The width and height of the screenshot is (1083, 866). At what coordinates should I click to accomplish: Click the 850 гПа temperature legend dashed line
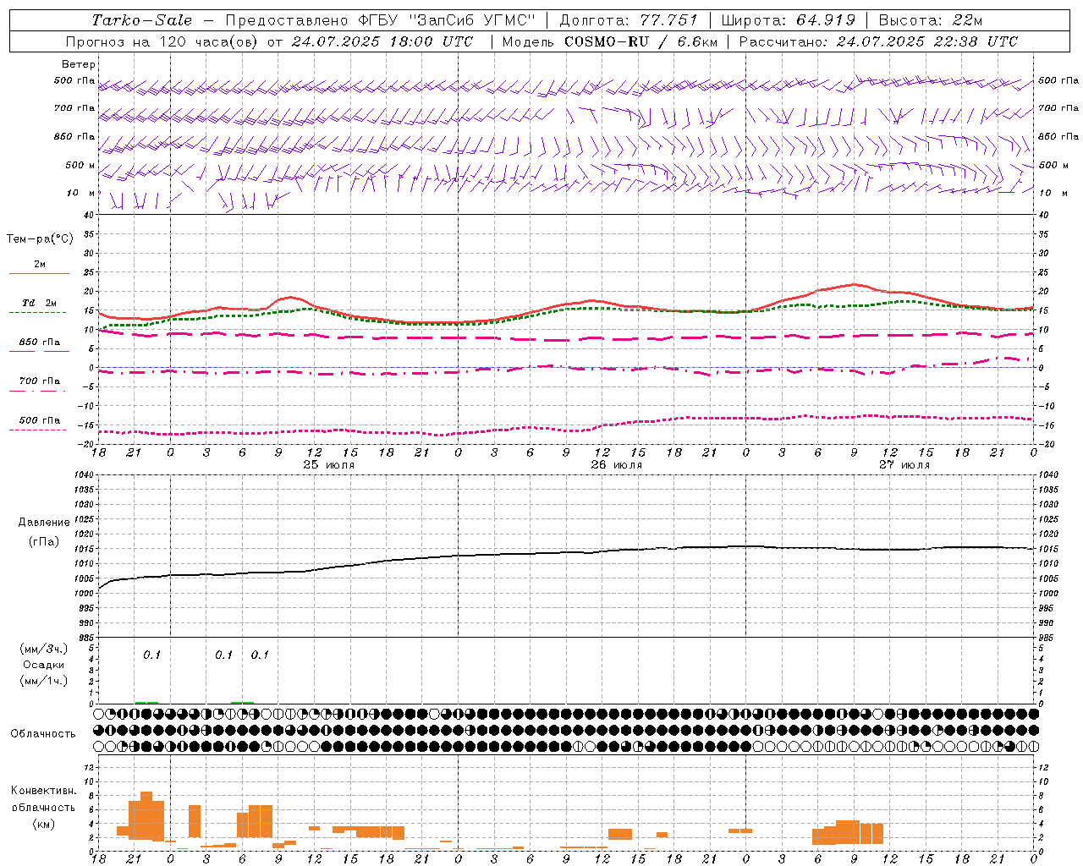tap(39, 350)
